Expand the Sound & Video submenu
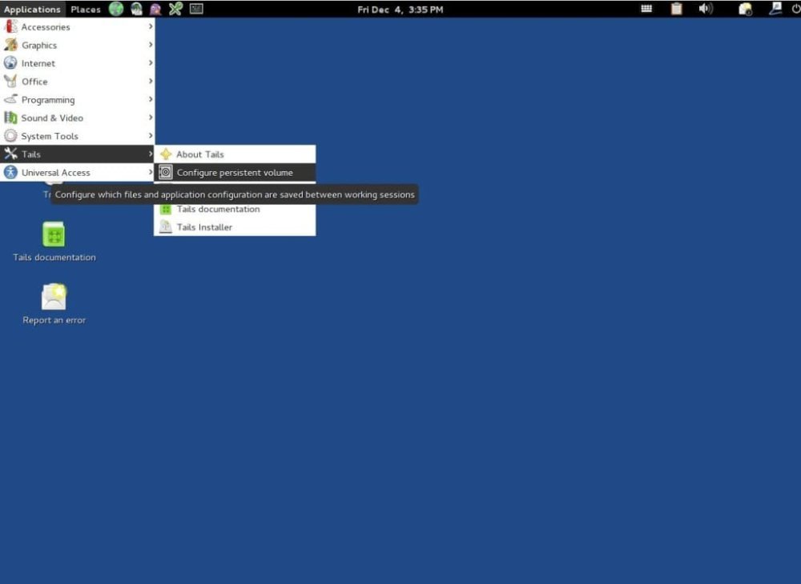The height and width of the screenshot is (584, 801). pos(78,118)
